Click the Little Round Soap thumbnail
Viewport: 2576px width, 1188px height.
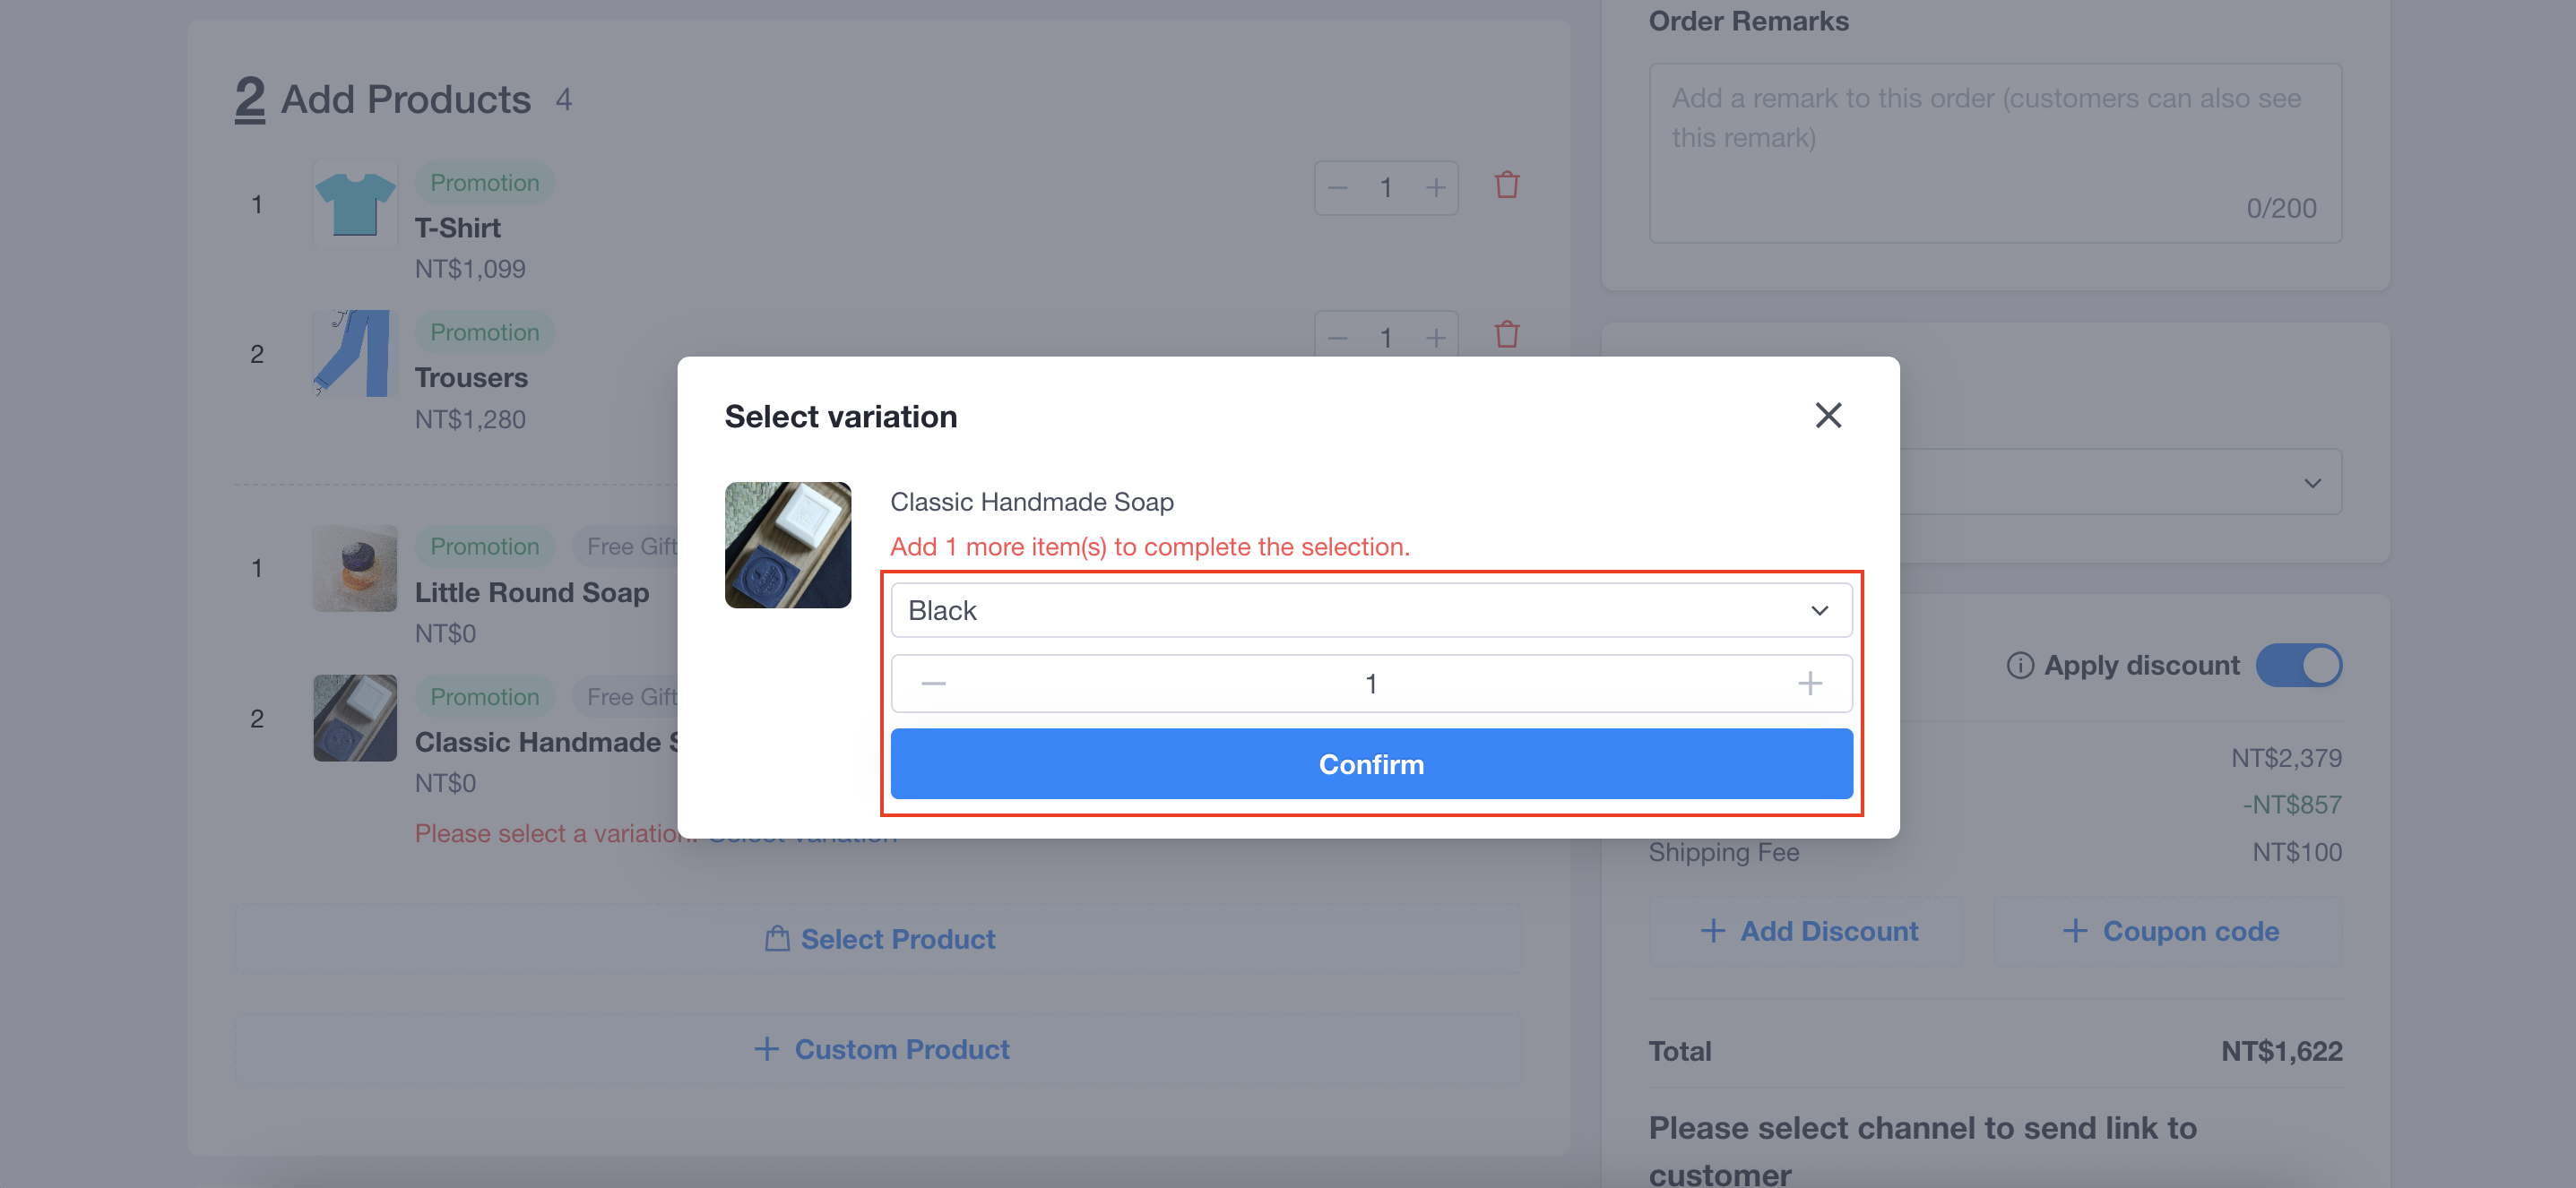pos(354,569)
